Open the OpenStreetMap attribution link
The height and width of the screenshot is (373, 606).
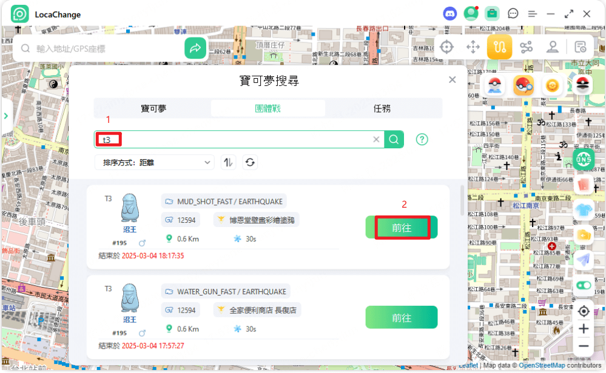(x=542, y=365)
